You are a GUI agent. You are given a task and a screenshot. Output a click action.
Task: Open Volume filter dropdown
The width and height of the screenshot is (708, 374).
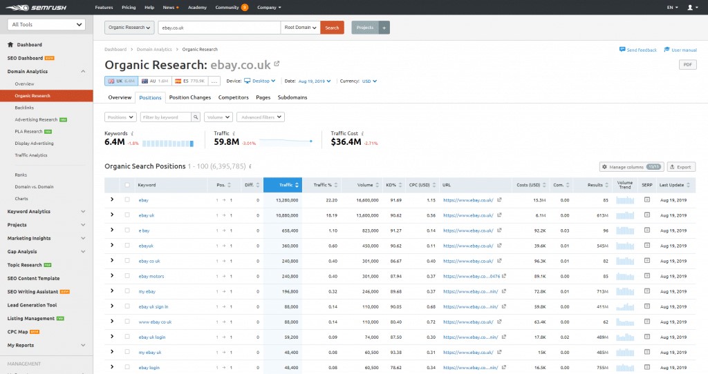[218, 117]
